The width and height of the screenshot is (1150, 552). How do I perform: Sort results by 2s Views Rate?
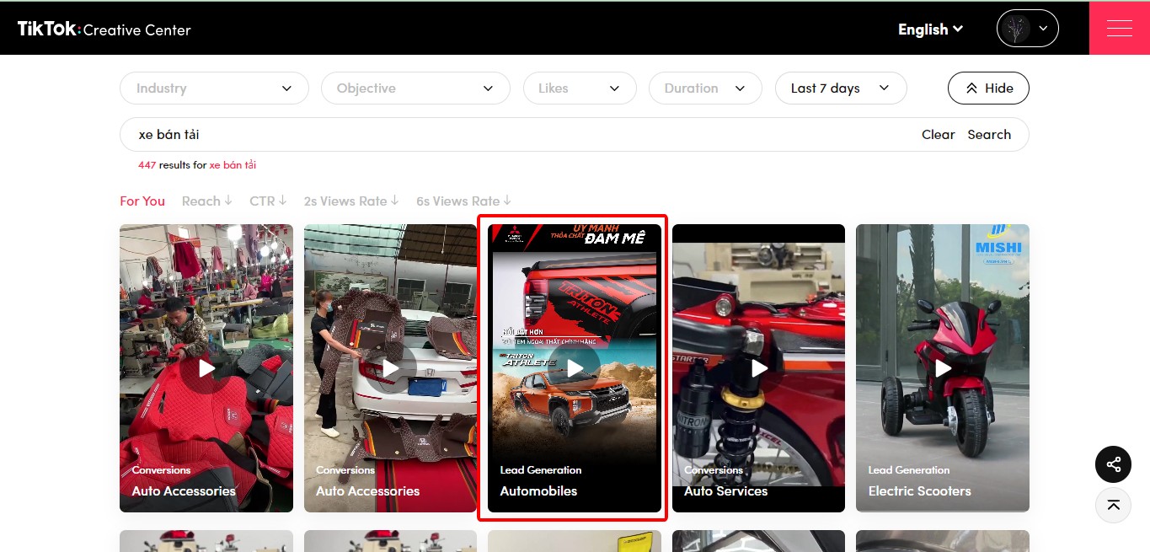[x=351, y=201]
